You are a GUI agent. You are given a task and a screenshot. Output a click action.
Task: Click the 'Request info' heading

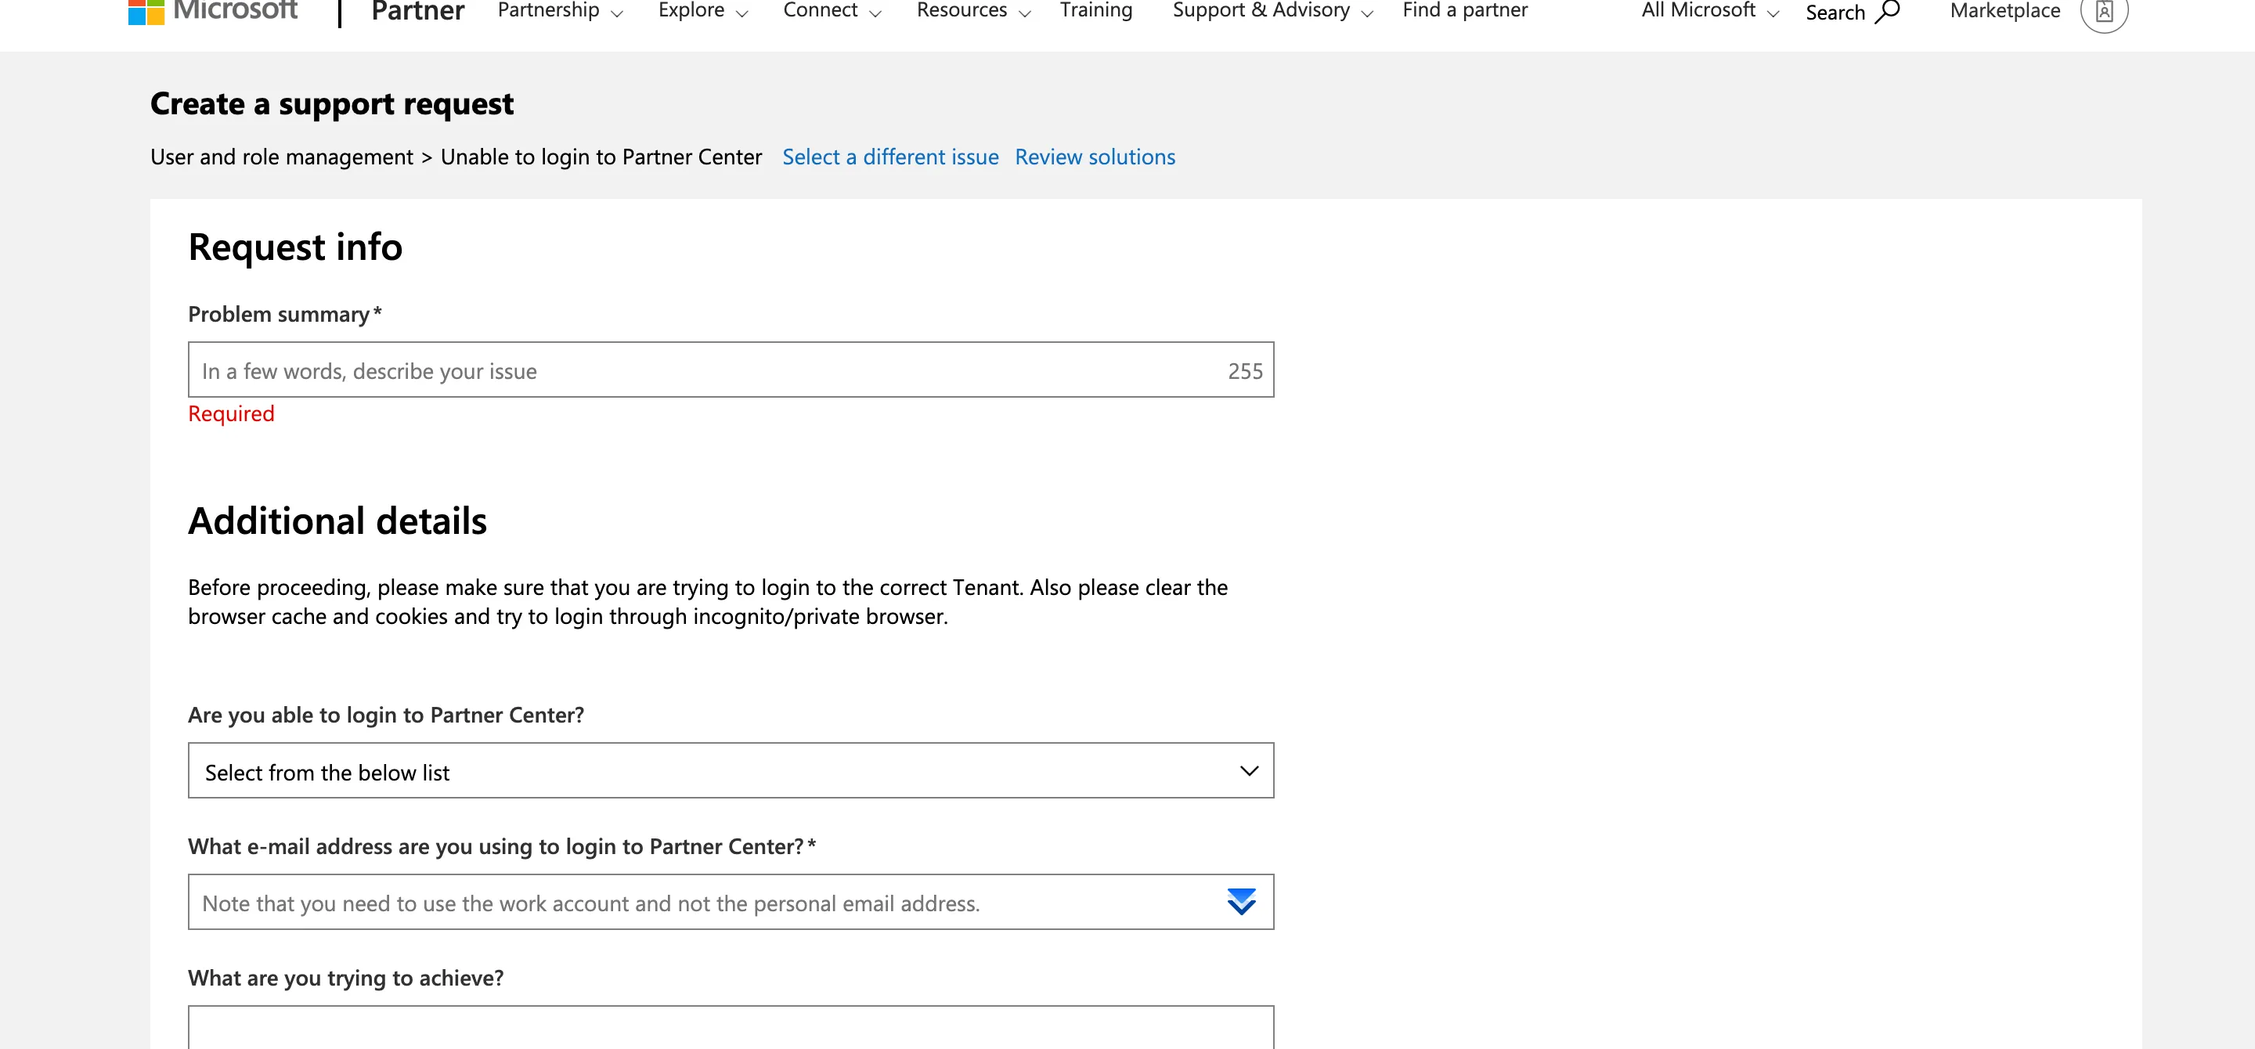pyautogui.click(x=295, y=247)
